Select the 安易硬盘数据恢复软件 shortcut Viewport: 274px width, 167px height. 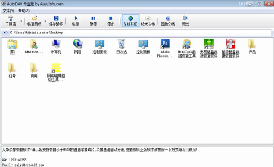(209, 48)
